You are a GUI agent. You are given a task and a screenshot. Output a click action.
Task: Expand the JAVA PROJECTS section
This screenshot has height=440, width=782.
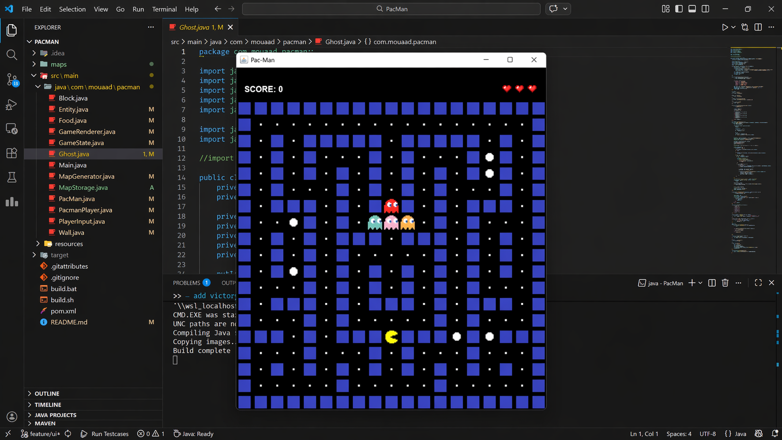pyautogui.click(x=55, y=415)
